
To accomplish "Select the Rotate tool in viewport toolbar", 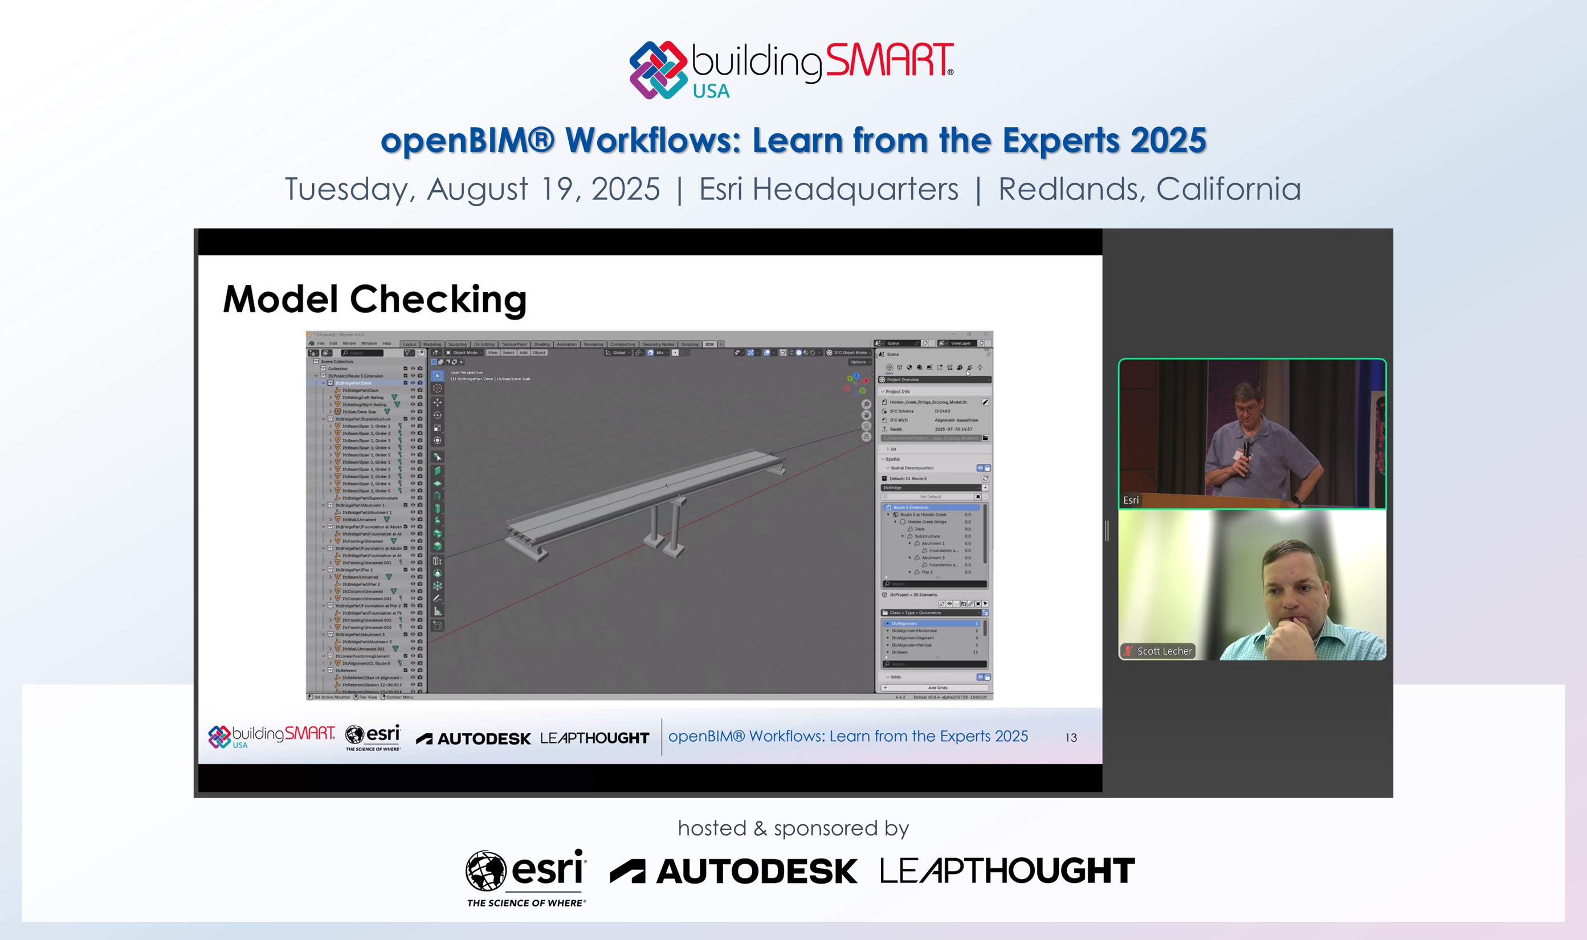I will pos(437,415).
